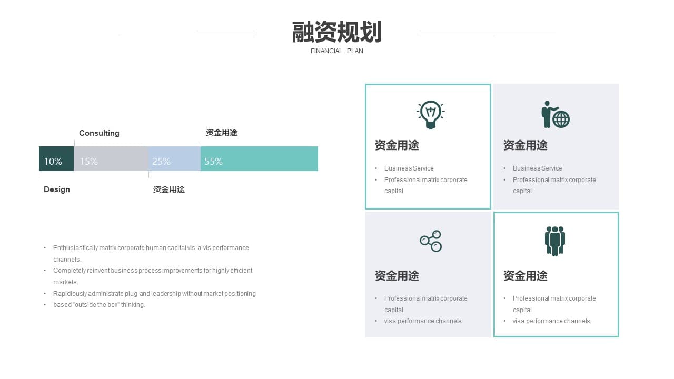Click 资金用途 label above the 55% segment
The height and width of the screenshot is (379, 674).
pyautogui.click(x=222, y=133)
